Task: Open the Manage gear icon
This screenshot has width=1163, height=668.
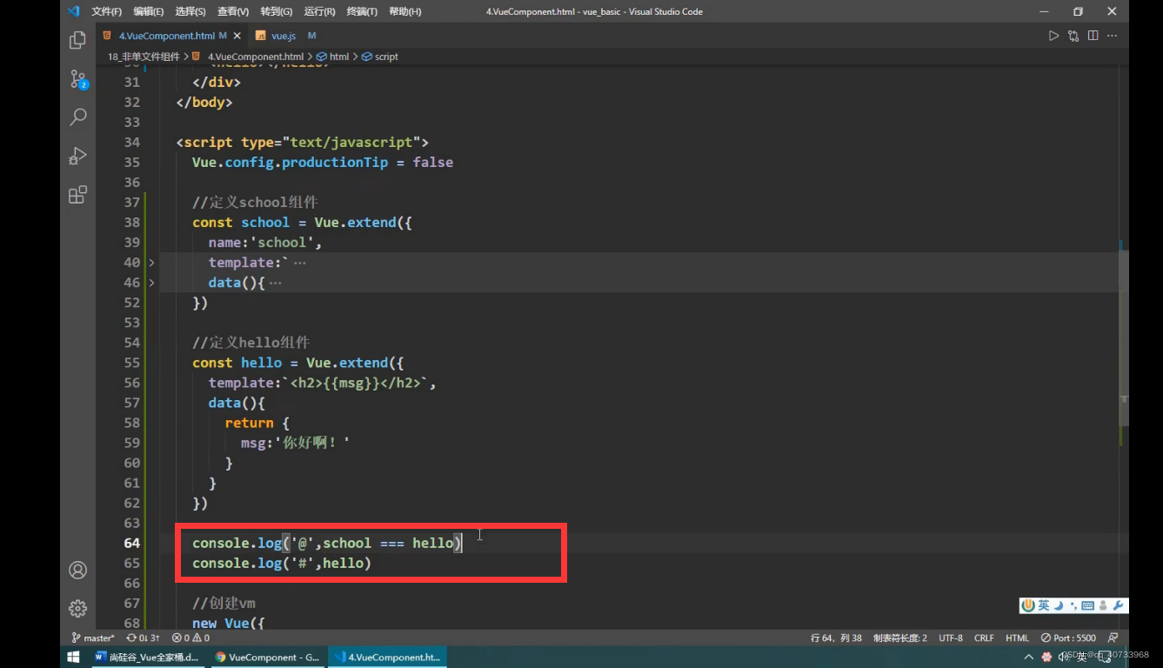Action: coord(77,608)
